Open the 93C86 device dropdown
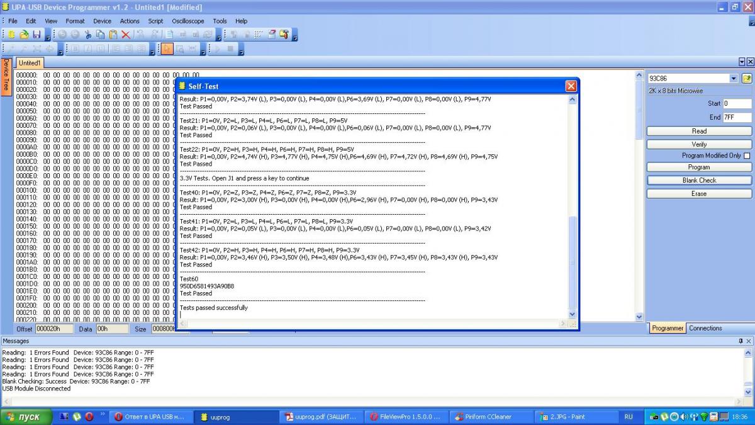Screen dimensions: 755x425 coord(734,79)
